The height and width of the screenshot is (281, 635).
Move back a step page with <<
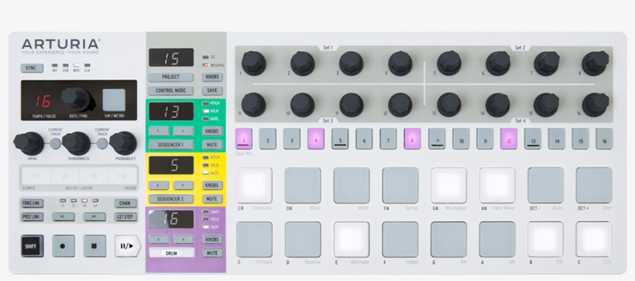click(x=63, y=217)
